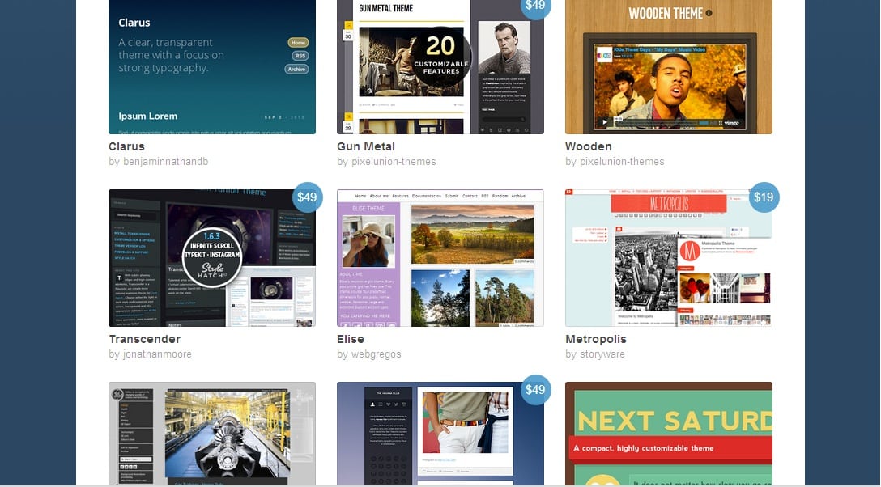Click the $49 price badge on Gun Metal

(535, 6)
